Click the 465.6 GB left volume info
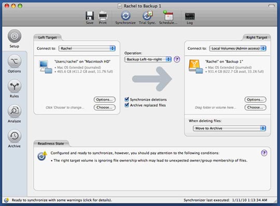280x206 pixels. point(84,71)
